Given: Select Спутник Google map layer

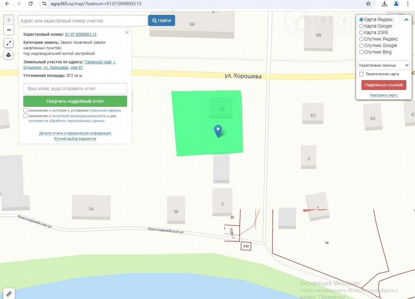Looking at the screenshot, I should coord(361,46).
